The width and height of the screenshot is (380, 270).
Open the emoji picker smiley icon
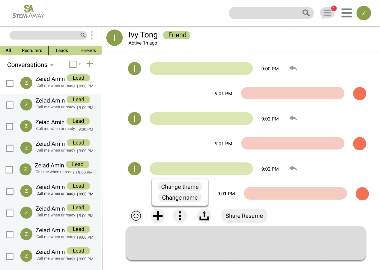(136, 216)
